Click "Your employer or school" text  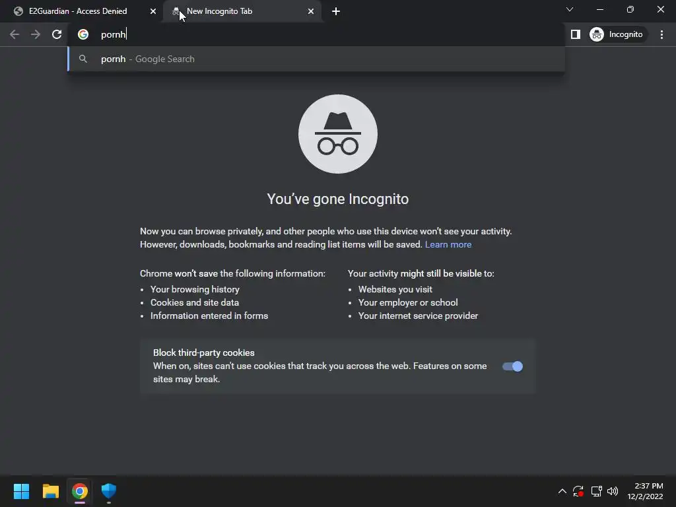408,302
